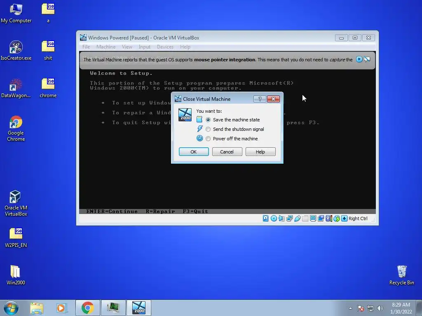
Task: Click the volume speaker tray icon
Action: 380,308
